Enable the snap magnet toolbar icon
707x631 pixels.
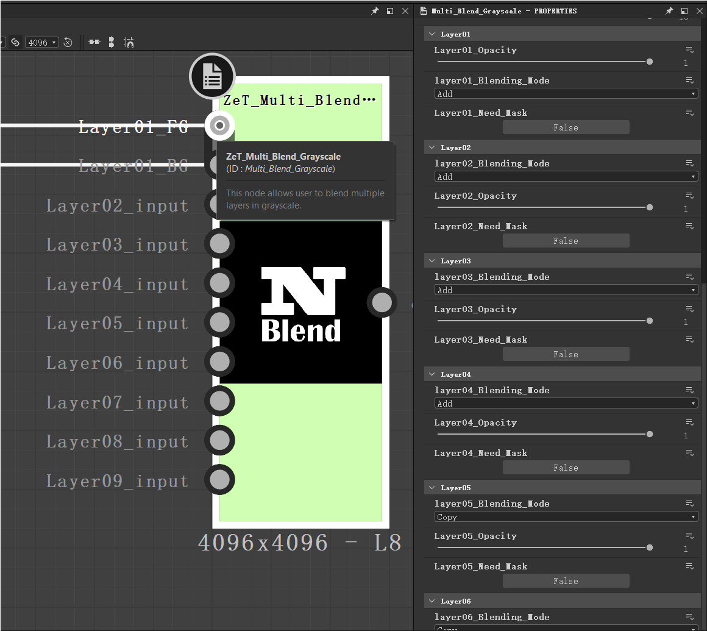(129, 42)
